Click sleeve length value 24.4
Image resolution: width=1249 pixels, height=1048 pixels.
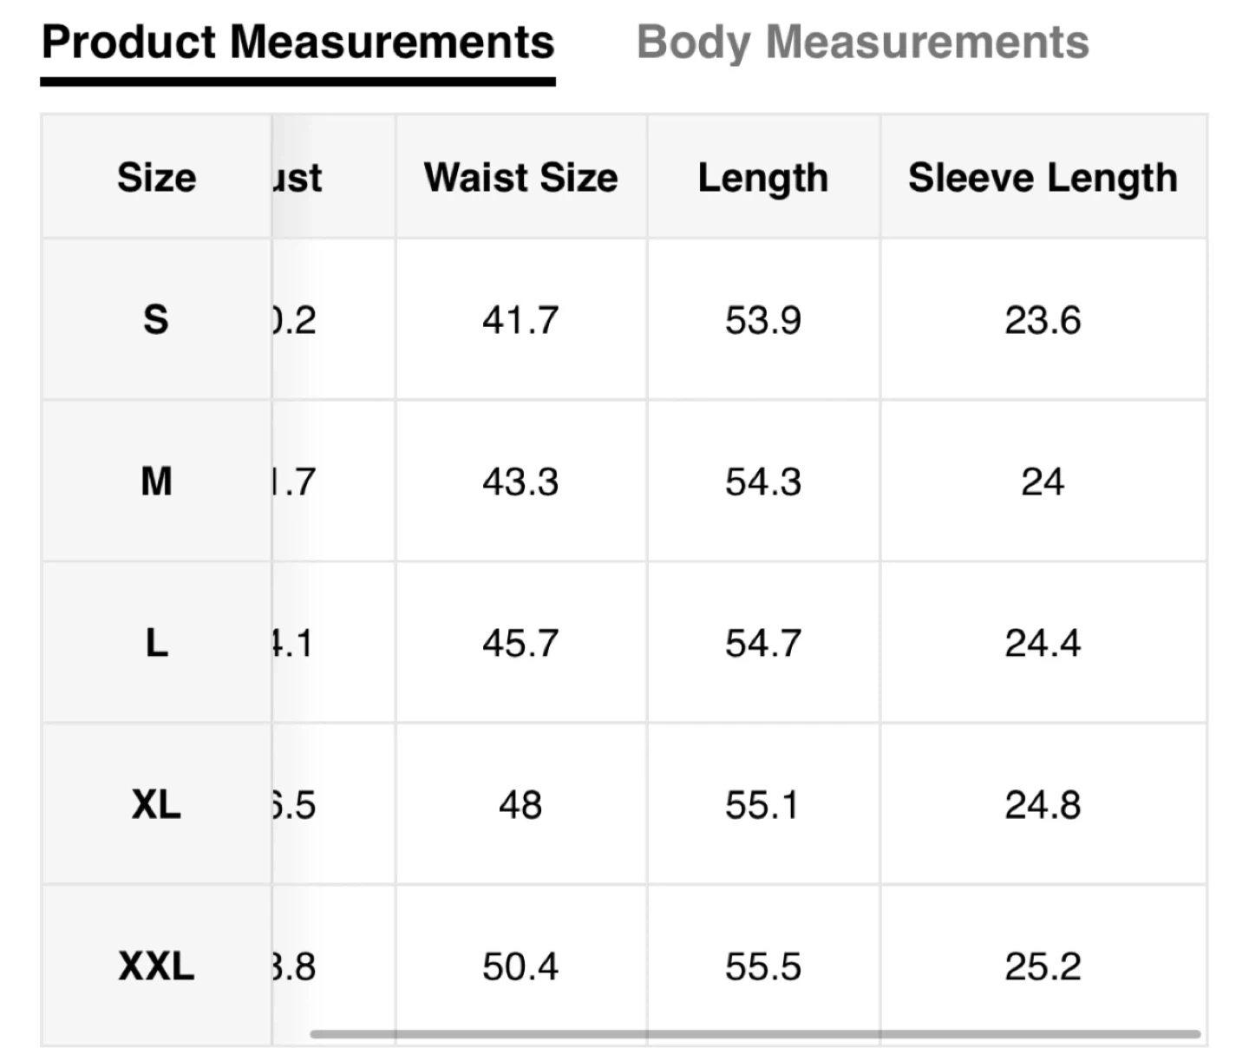point(1043,643)
